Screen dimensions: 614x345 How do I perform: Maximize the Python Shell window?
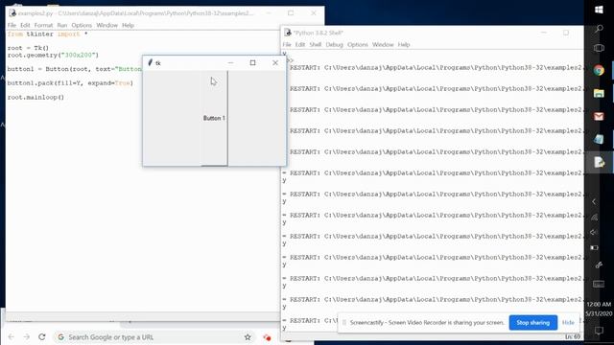(566, 33)
